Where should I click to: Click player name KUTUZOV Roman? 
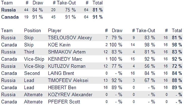(67, 66)
